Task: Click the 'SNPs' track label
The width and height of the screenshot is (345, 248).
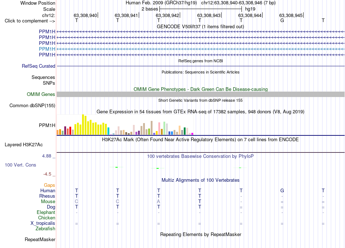Action: coord(49,83)
